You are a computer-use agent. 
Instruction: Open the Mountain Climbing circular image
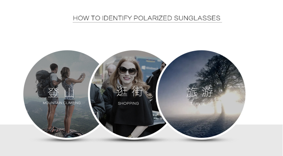point(62,94)
